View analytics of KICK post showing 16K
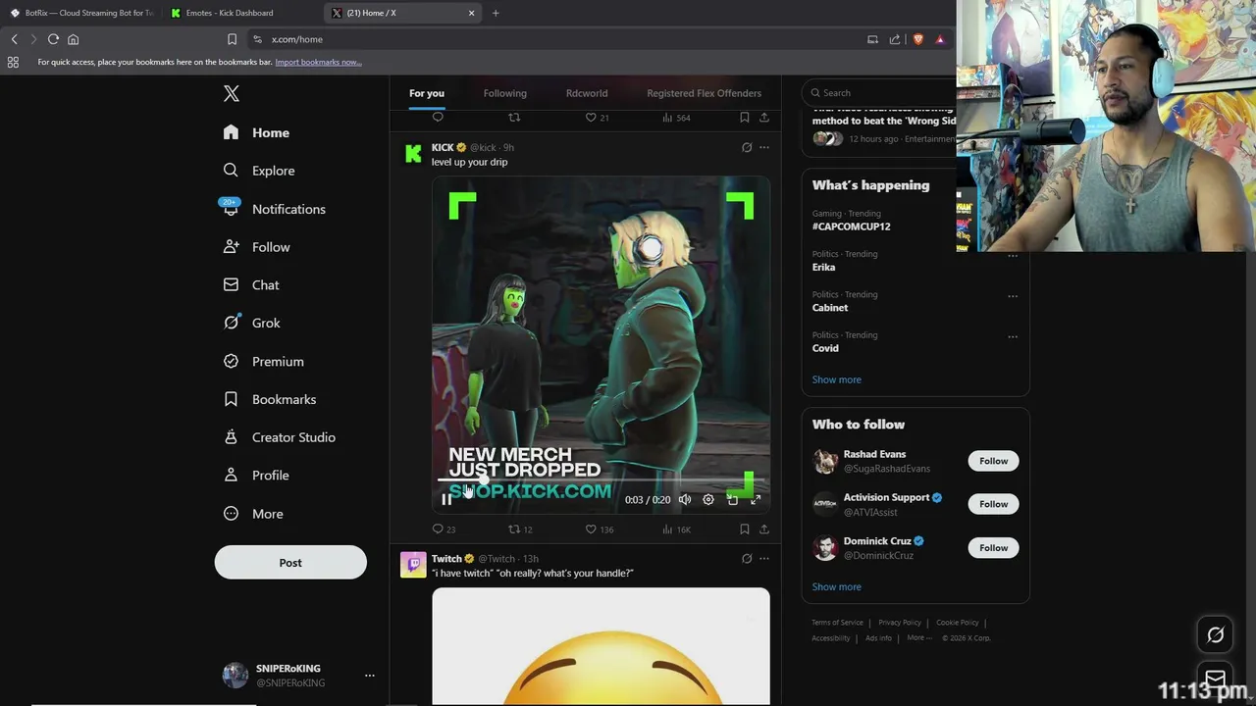The height and width of the screenshot is (706, 1256). [x=676, y=529]
